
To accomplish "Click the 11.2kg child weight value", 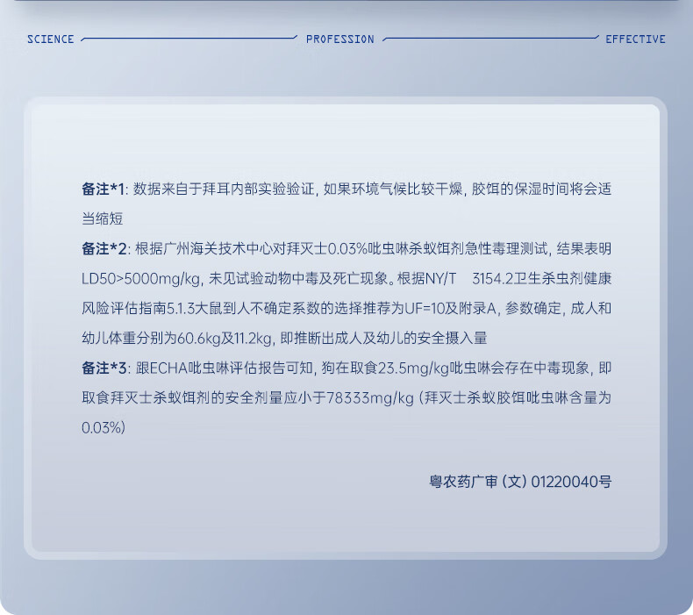I will point(253,339).
